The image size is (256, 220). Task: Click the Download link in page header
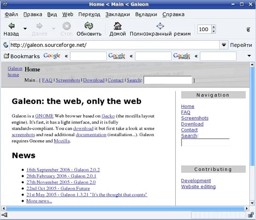(94, 80)
